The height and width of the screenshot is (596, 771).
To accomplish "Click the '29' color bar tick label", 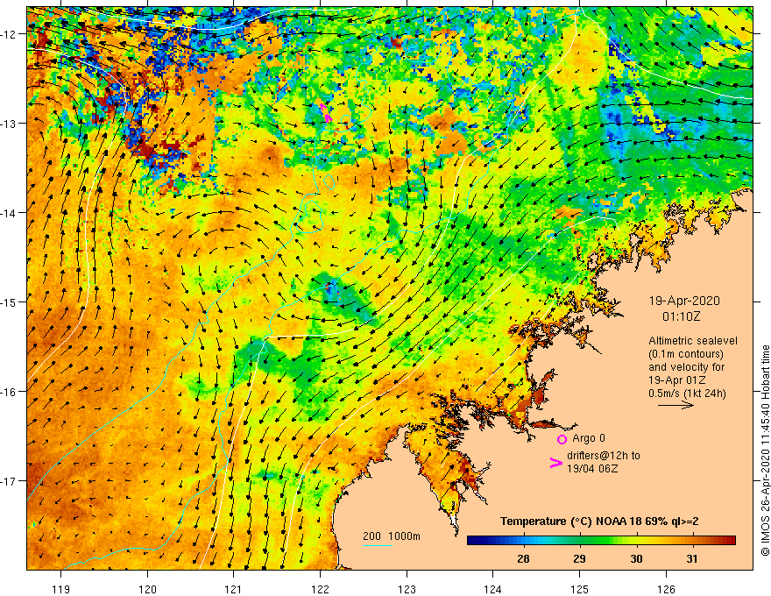I will tap(579, 558).
